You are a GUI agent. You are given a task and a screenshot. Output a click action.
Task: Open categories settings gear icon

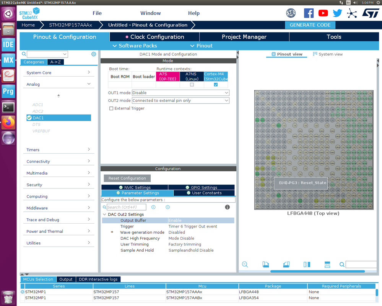(x=94, y=54)
